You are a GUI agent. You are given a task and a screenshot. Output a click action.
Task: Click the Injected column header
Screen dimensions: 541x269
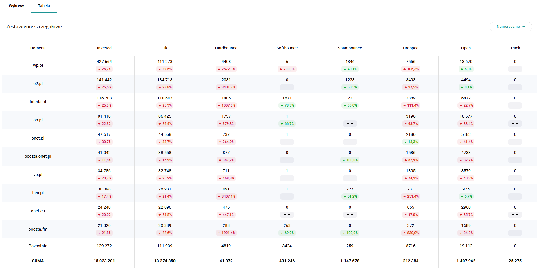pos(104,48)
